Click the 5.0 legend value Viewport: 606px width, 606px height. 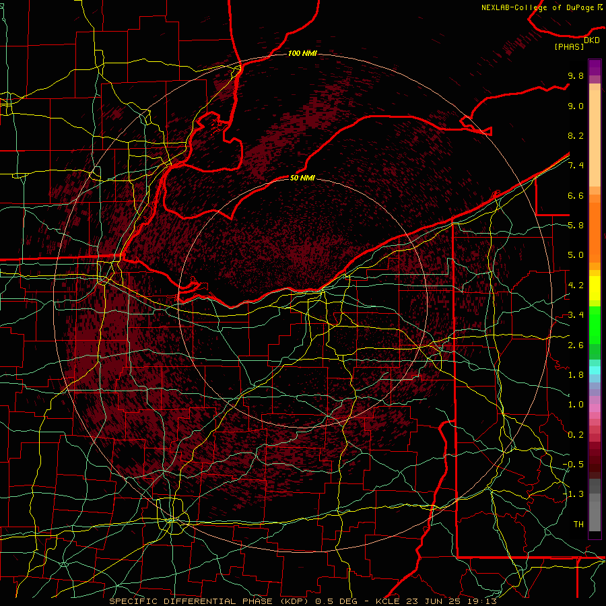(x=576, y=255)
